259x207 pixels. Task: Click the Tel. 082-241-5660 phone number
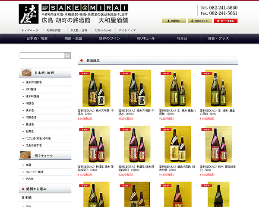pos(219,8)
